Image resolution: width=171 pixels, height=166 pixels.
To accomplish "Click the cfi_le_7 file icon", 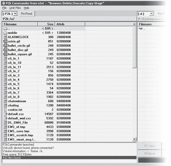I will (x=5, y=93).
